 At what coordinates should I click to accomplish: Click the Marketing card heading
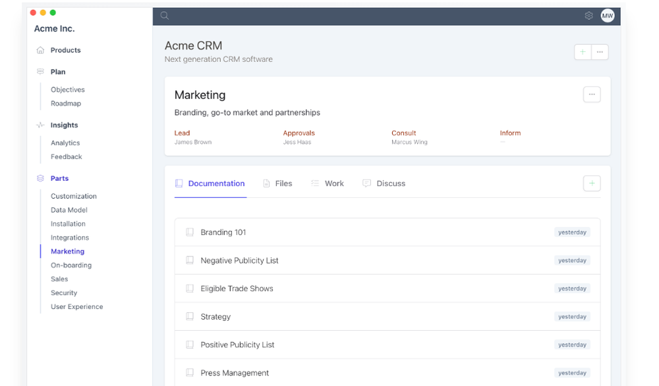[x=200, y=95]
